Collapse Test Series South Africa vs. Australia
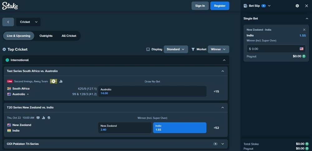The height and width of the screenshot is (151, 312). tap(223, 71)
